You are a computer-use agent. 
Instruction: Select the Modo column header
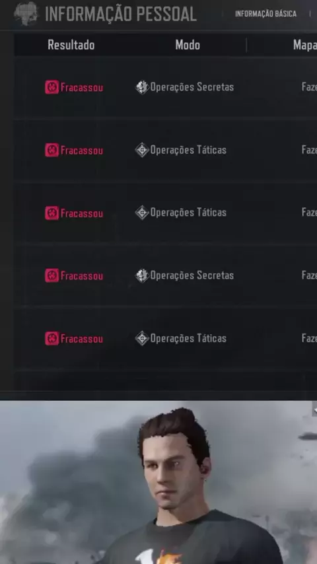tap(188, 45)
